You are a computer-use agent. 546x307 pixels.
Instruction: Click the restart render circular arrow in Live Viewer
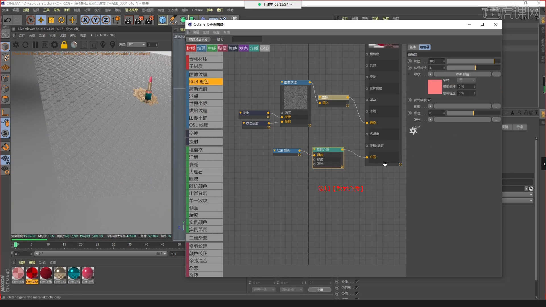pos(26,45)
